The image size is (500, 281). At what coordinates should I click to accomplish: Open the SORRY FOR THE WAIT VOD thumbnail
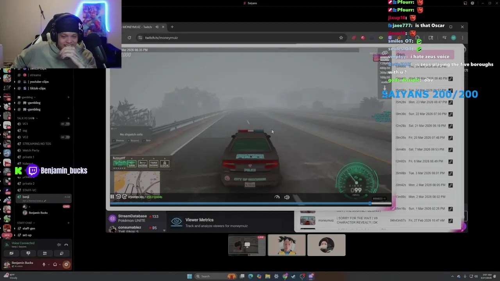(x=307, y=221)
